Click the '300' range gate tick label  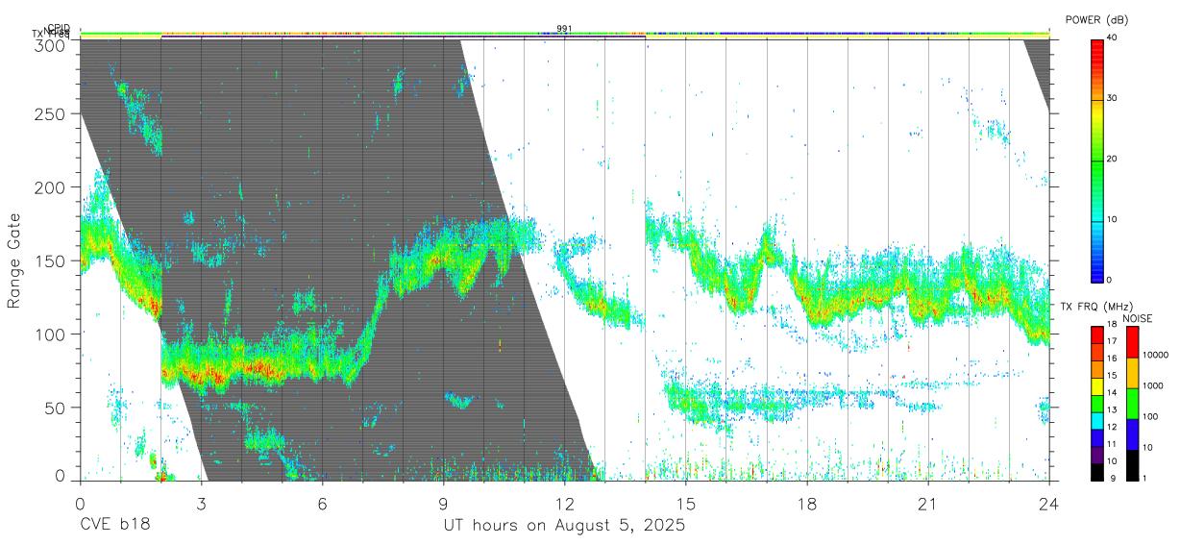click(49, 44)
